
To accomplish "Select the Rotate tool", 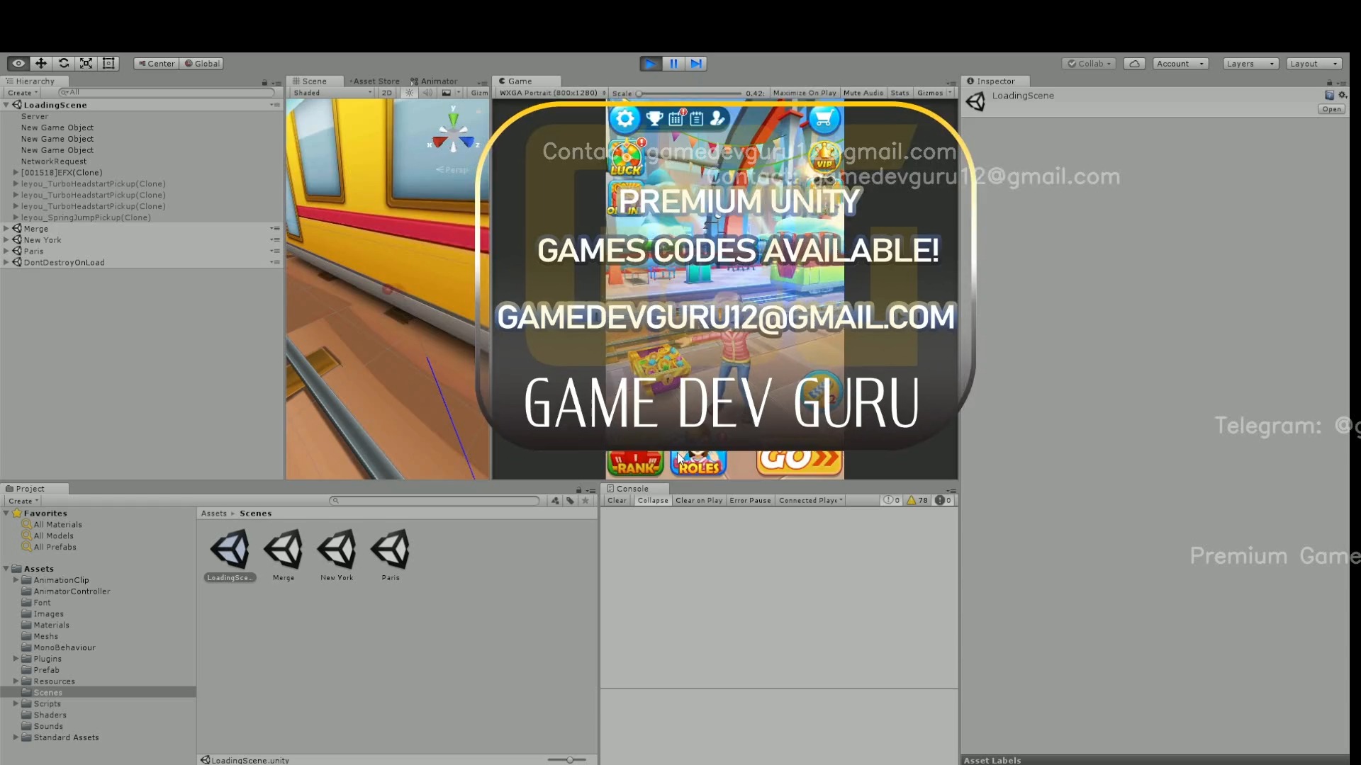I will [64, 63].
